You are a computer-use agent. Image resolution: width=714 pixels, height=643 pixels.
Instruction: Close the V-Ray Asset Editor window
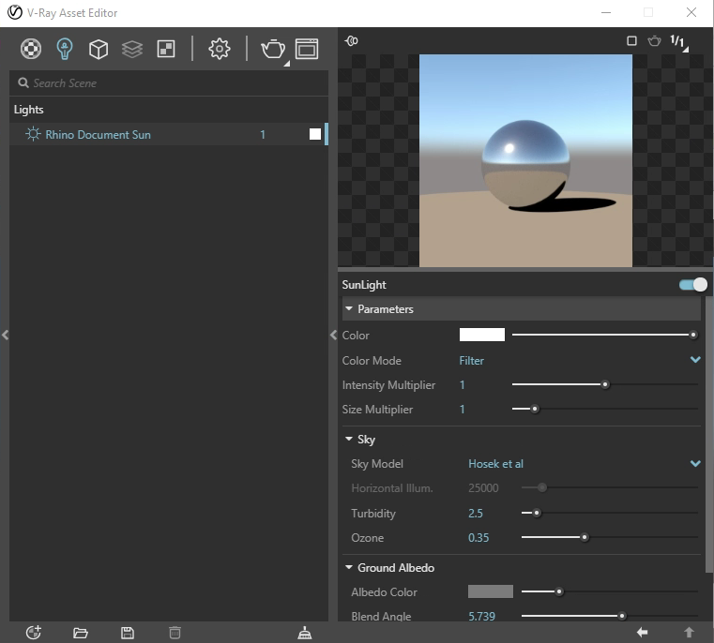tap(691, 12)
